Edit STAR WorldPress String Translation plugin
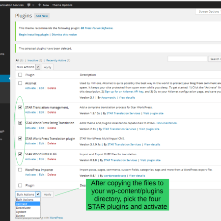This screenshot has width=221, height=221. pyautogui.click(x=42, y=128)
